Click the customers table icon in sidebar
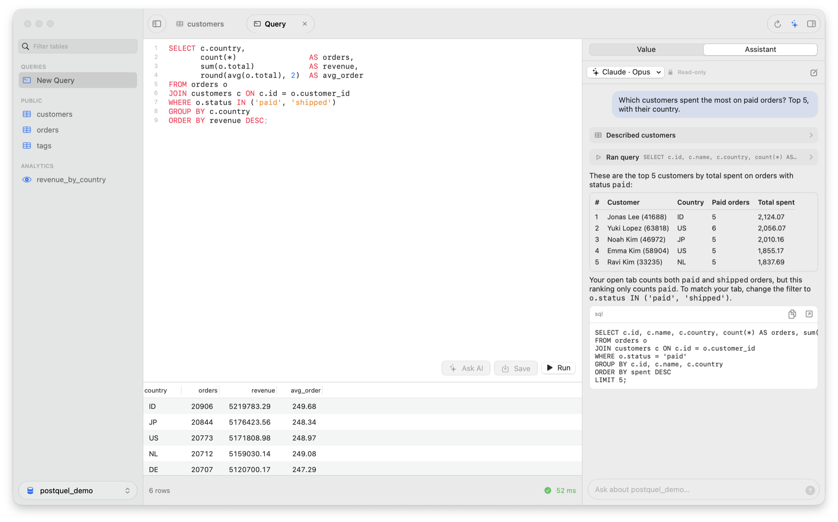 pyautogui.click(x=27, y=114)
